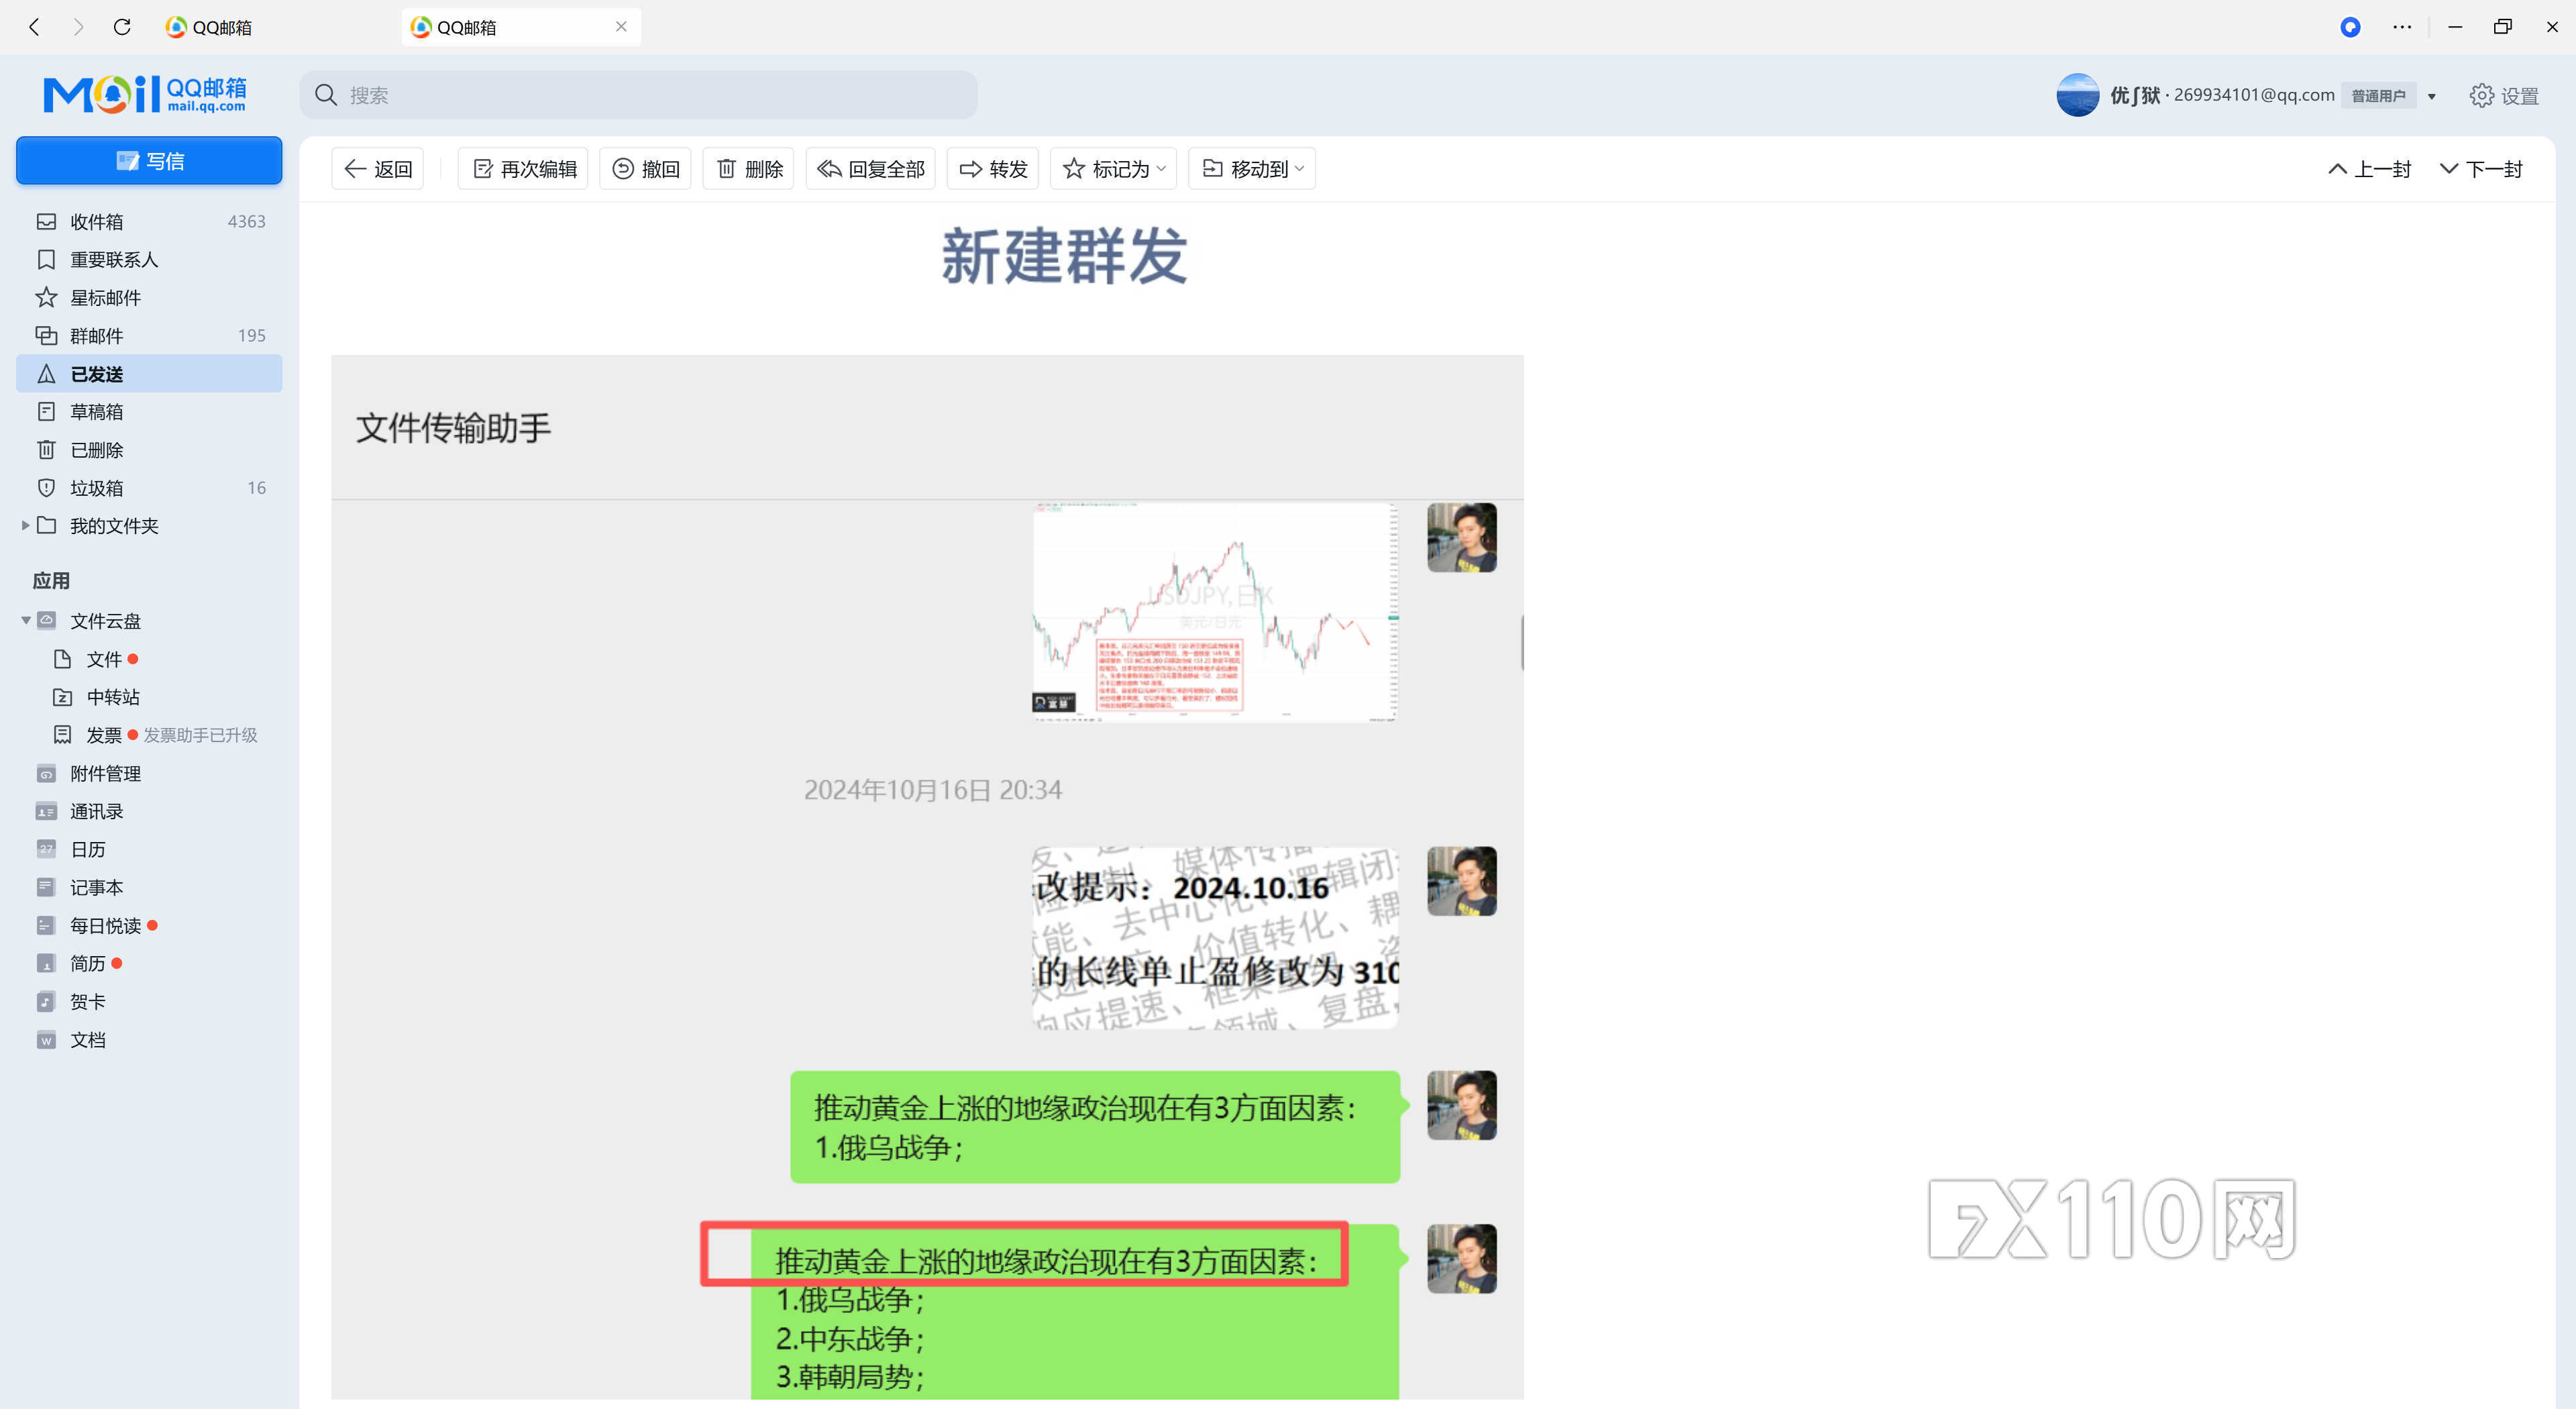
Task: Open 群邮件 folder
Action: (149, 335)
